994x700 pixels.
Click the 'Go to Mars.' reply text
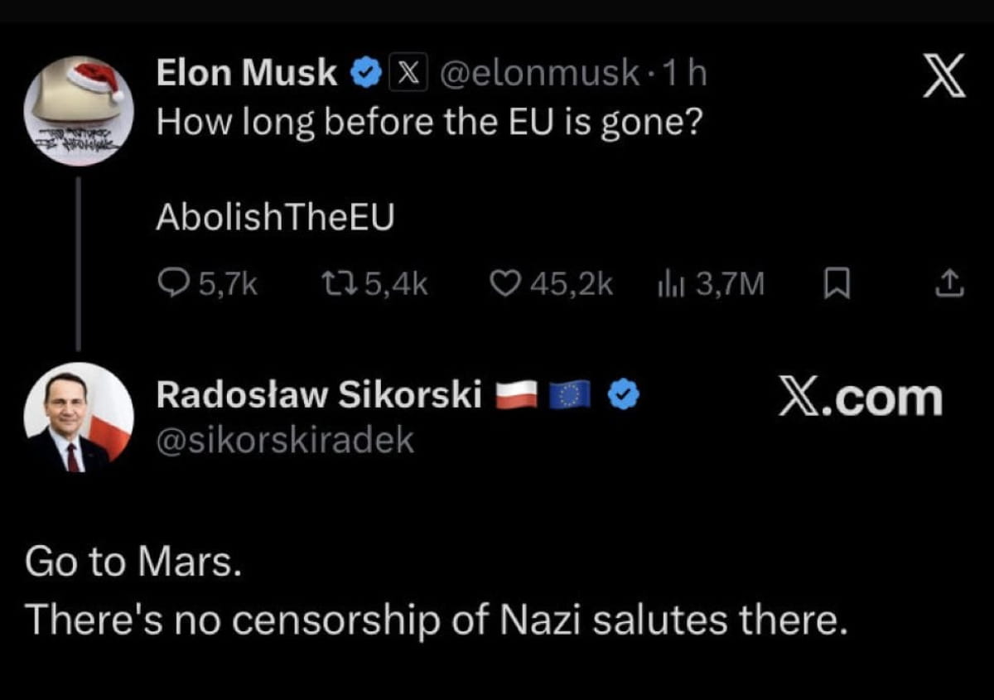[x=133, y=562]
